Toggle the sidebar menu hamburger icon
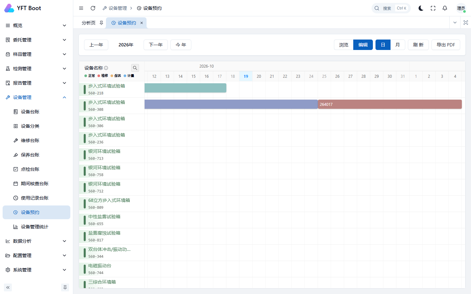471x294 pixels. [81, 8]
